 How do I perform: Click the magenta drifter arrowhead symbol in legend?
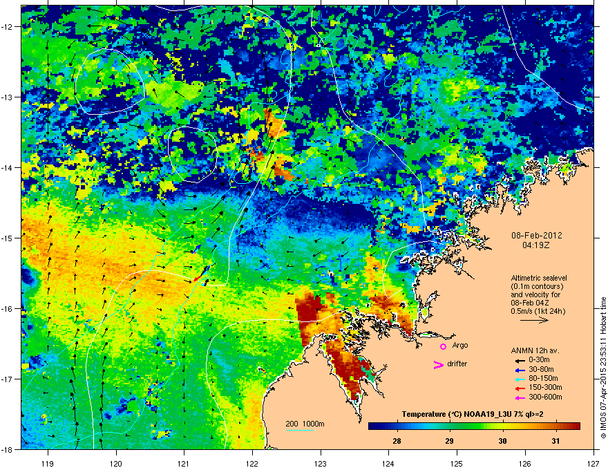(x=439, y=364)
